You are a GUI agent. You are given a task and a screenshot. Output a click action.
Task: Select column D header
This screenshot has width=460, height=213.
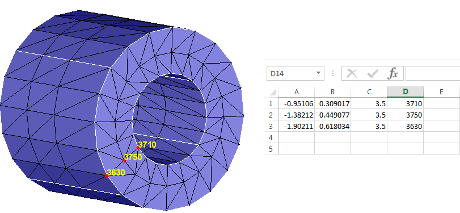(x=405, y=92)
